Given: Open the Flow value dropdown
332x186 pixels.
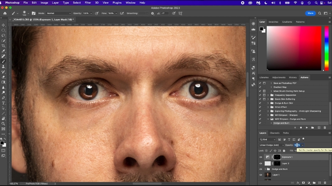Looking at the screenshot, I should pyautogui.click(x=116, y=13).
